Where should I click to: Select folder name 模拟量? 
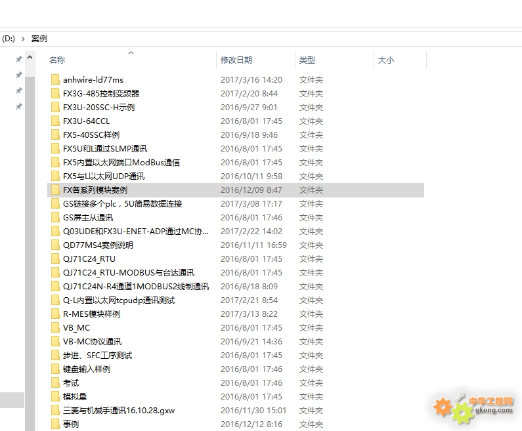[x=75, y=397]
